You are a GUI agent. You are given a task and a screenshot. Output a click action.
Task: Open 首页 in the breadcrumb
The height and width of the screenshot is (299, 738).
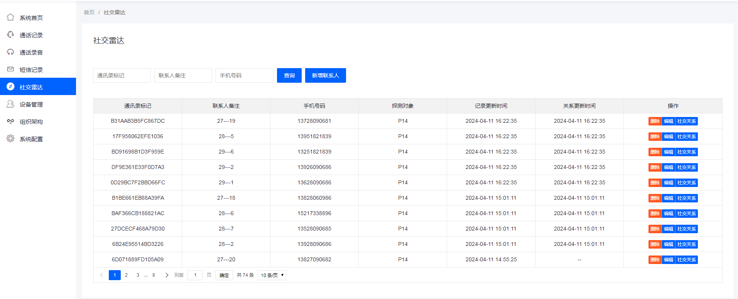(x=89, y=12)
